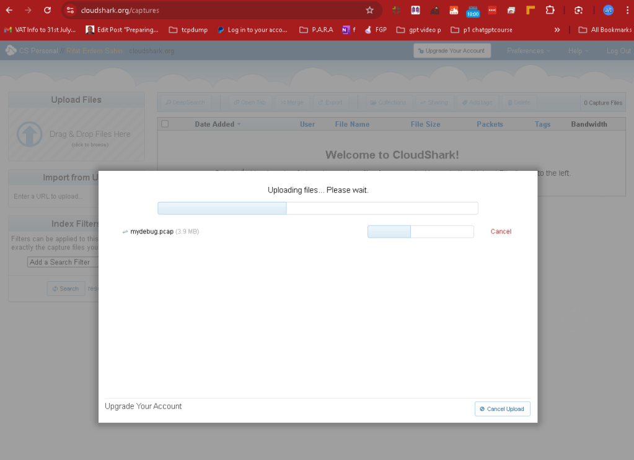Click the mydebug.pcap file progress bar
Image resolution: width=634 pixels, height=460 pixels.
(421, 232)
